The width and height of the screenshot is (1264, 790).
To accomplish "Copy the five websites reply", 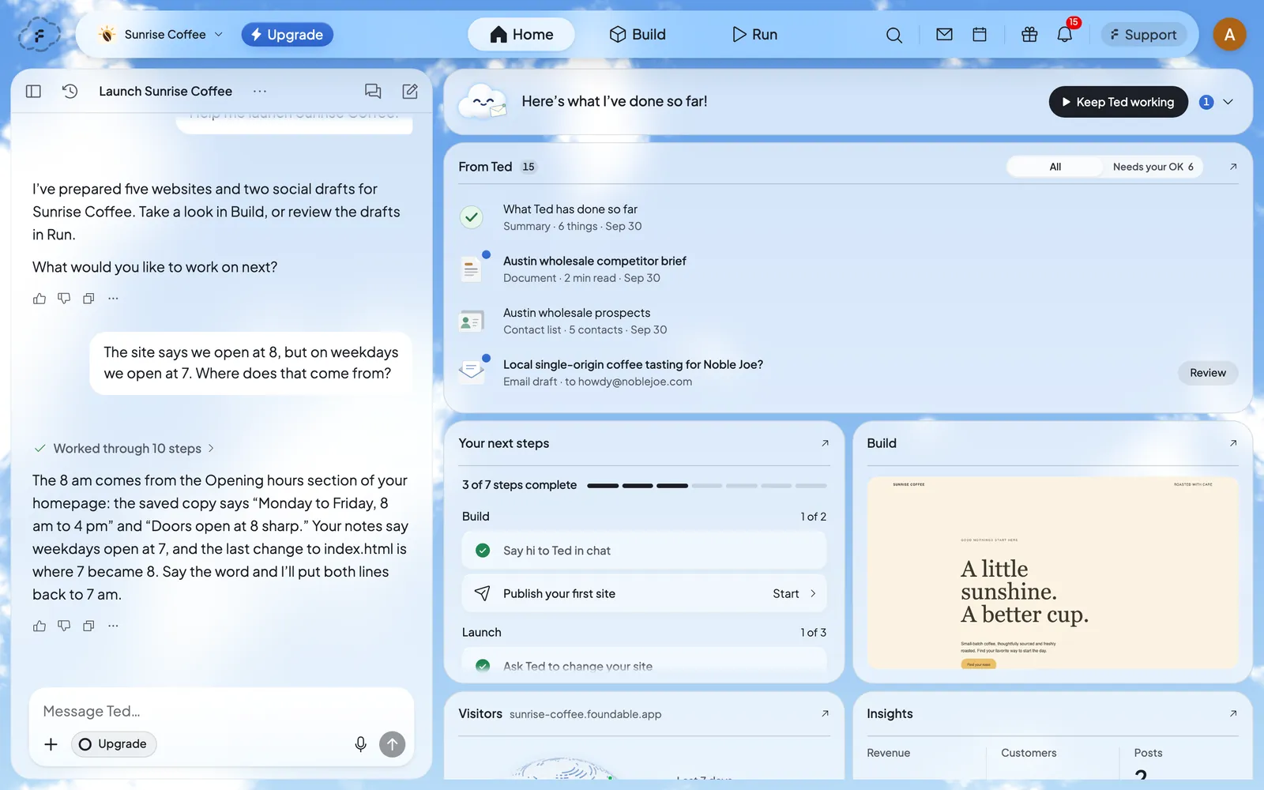I will 88,299.
